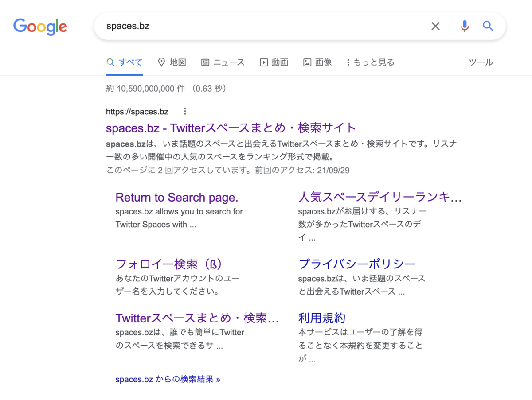Expand the もっと見る menu
This screenshot has height=400, width=532.
371,62
